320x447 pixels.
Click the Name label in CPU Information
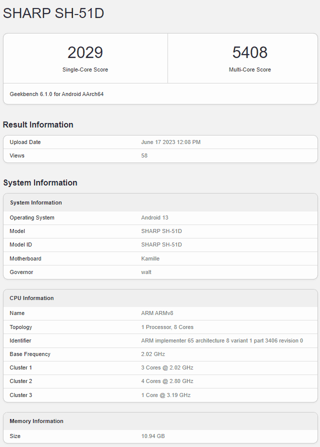(17, 313)
